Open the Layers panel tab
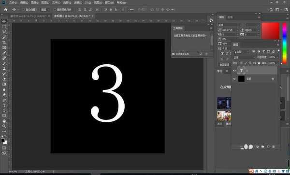 tap(236, 44)
